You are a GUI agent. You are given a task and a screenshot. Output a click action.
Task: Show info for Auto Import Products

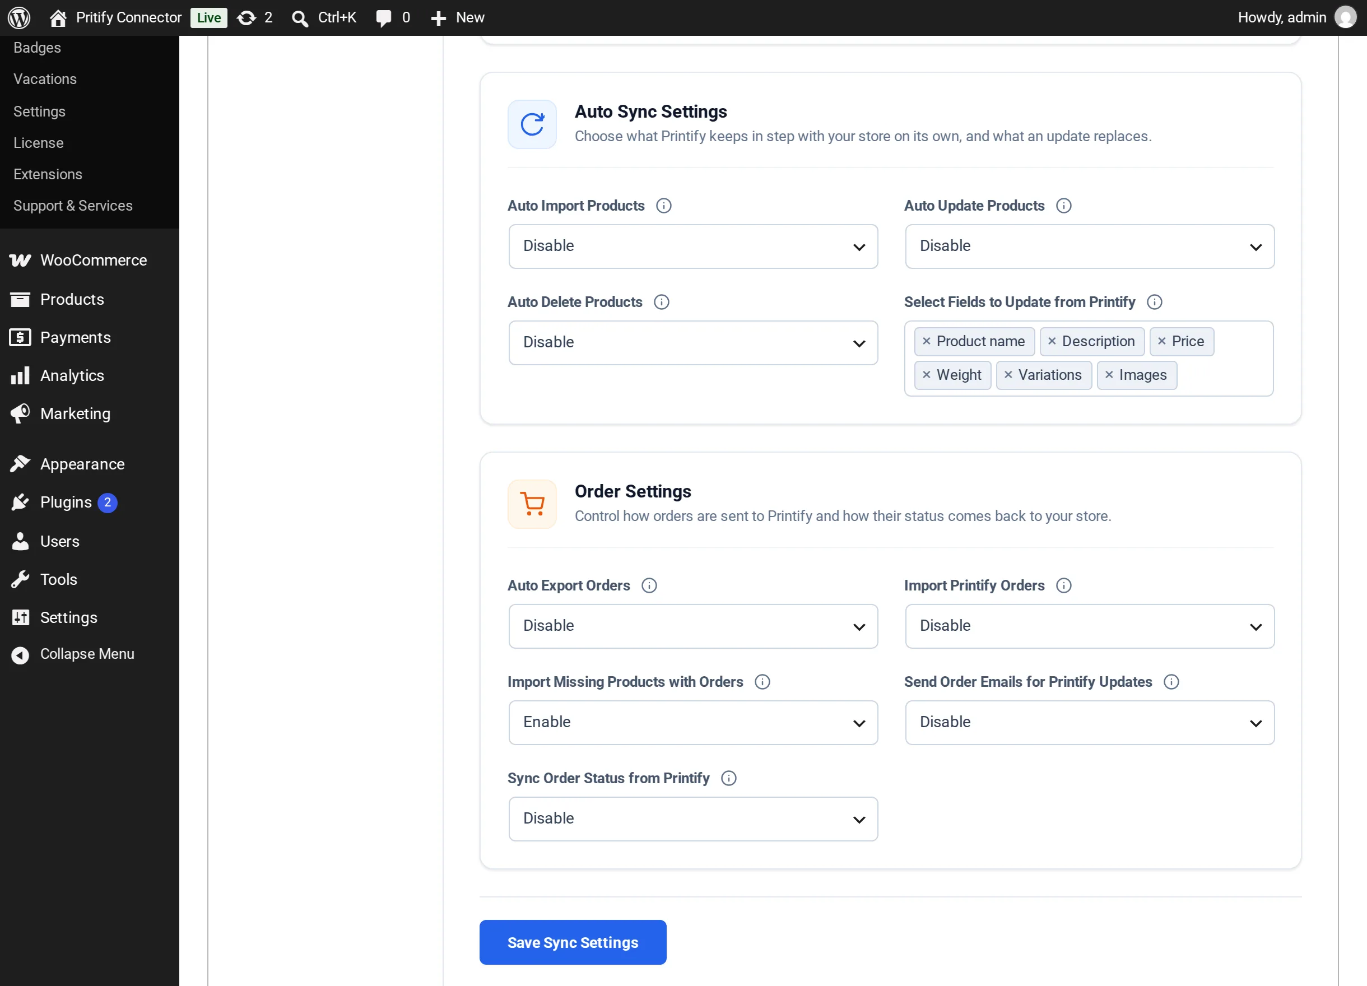click(663, 206)
